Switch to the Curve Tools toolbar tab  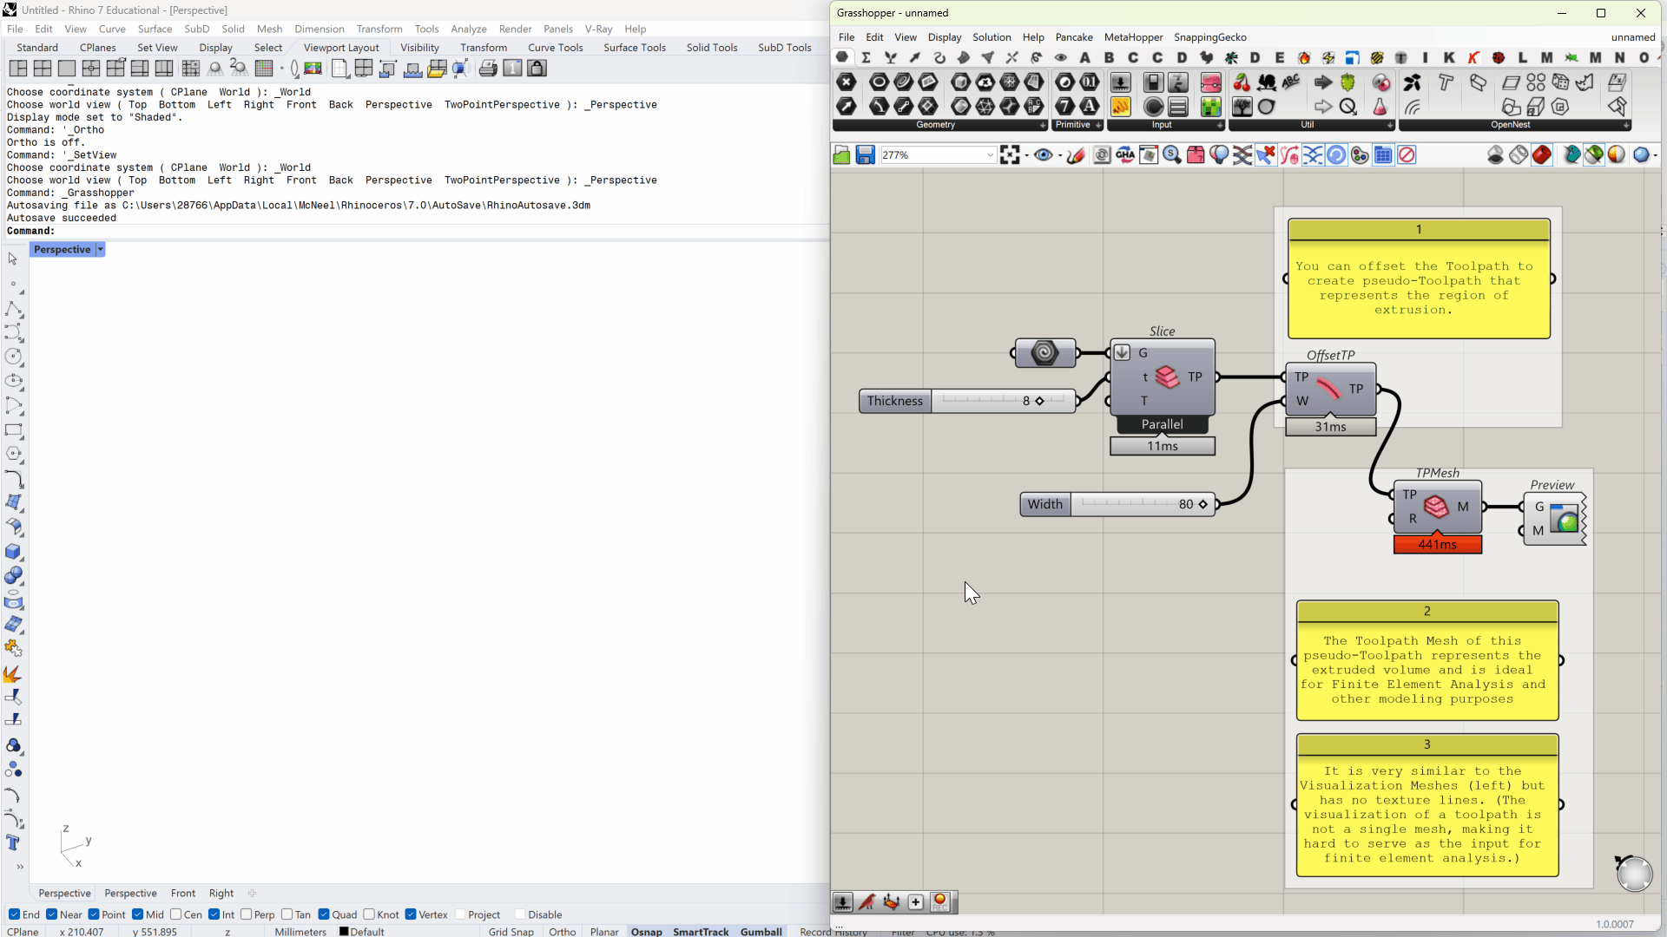(x=555, y=48)
